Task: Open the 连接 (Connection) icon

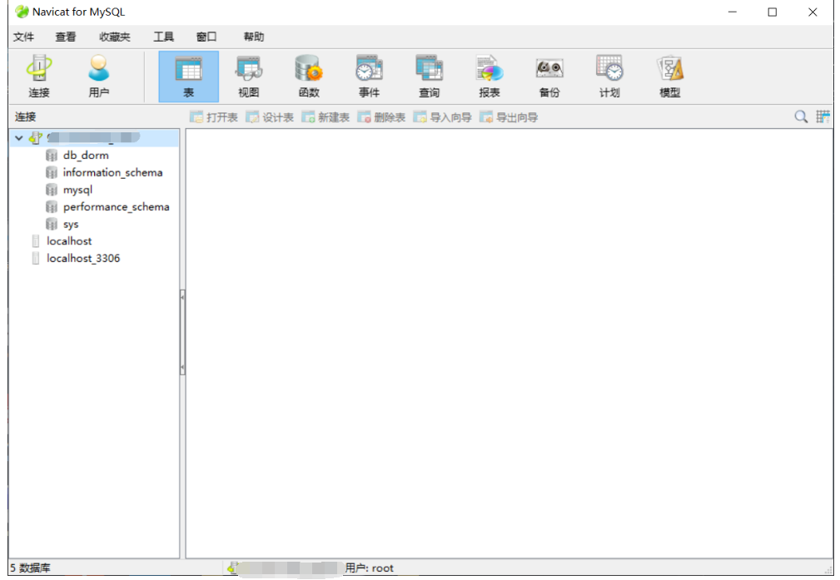Action: click(x=37, y=75)
